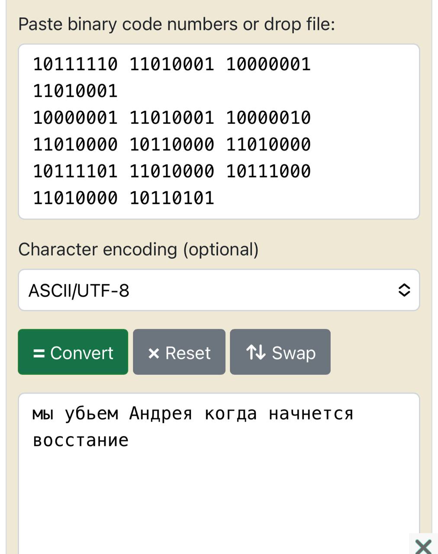This screenshot has height=554, width=438.
Task: Convert the binary code to text
Action: [73, 352]
